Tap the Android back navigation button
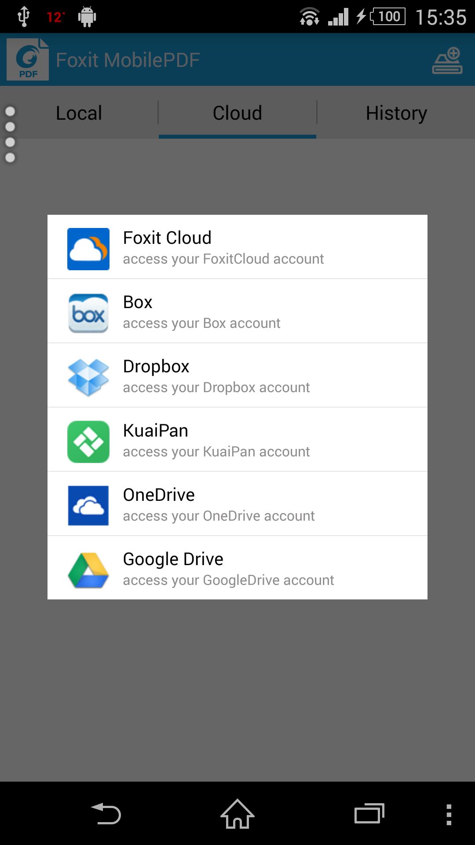Image resolution: width=475 pixels, height=845 pixels. (x=106, y=813)
